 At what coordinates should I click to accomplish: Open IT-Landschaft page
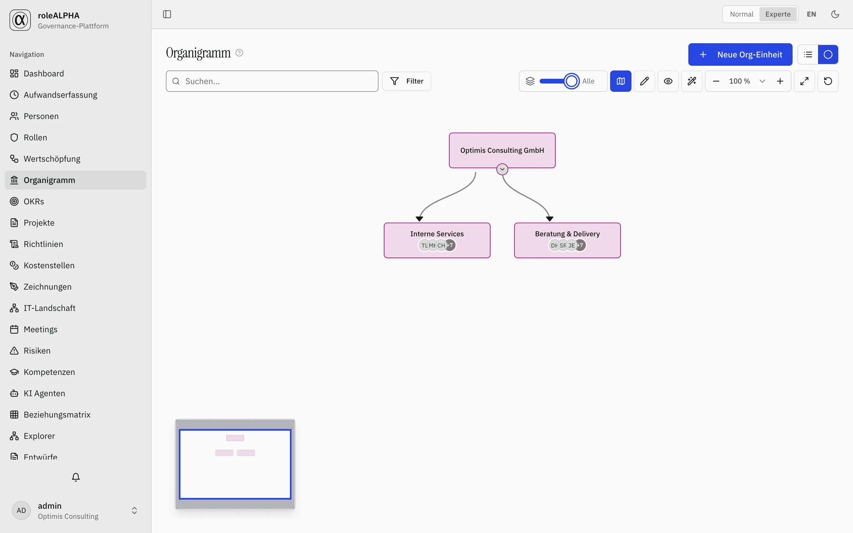76,308
